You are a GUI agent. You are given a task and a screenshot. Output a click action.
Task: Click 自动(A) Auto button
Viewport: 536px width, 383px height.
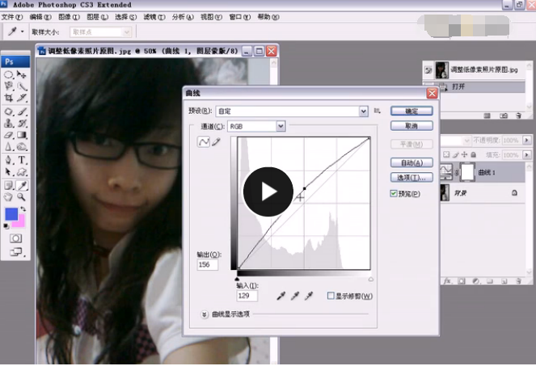411,162
